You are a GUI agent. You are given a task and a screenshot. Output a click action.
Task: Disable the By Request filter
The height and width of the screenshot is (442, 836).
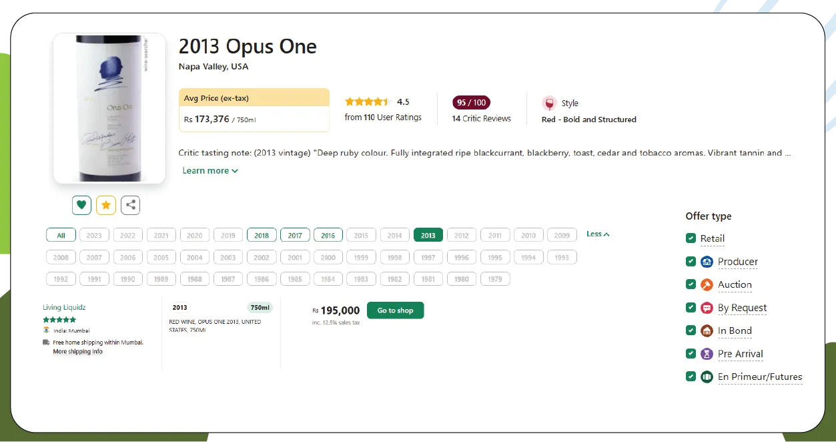[691, 307]
